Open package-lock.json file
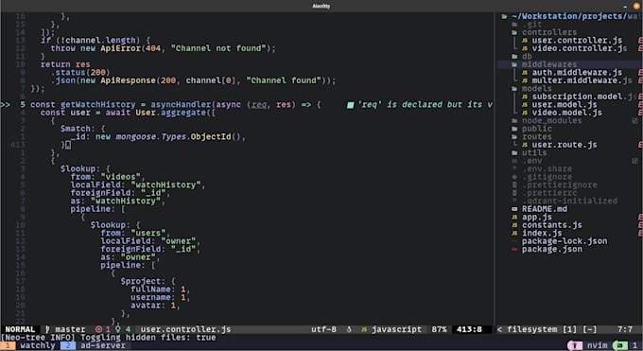Image resolution: width=643 pixels, height=351 pixels. [565, 241]
